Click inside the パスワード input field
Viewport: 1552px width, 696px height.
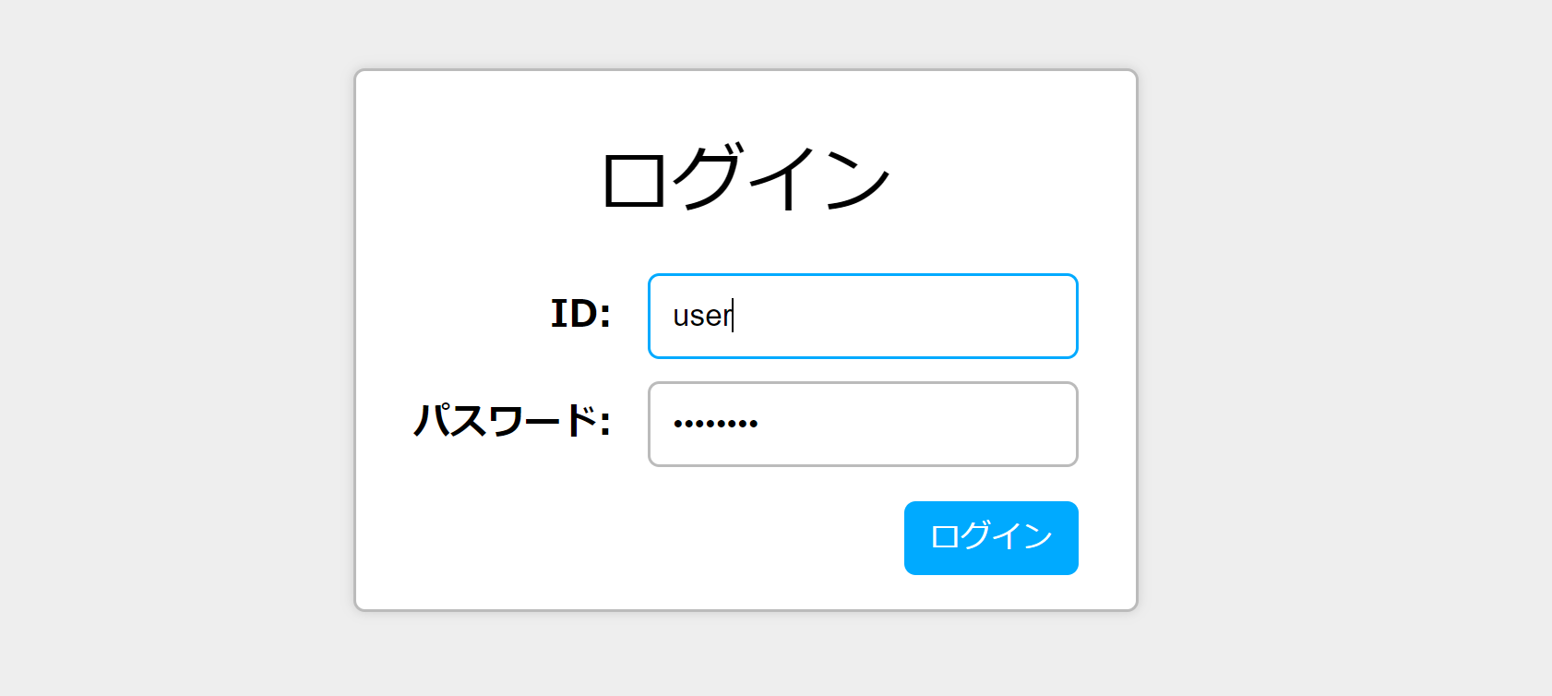coord(862,424)
